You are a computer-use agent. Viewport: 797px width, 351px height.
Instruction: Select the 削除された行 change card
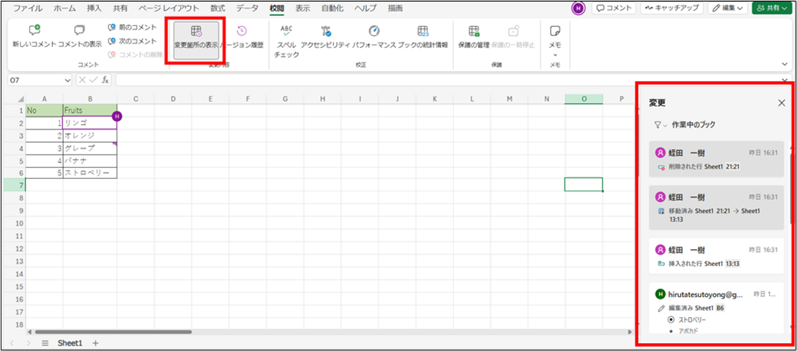click(x=716, y=159)
